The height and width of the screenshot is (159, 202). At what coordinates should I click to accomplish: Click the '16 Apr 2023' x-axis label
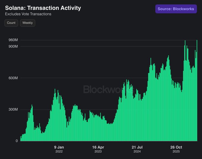(98, 149)
